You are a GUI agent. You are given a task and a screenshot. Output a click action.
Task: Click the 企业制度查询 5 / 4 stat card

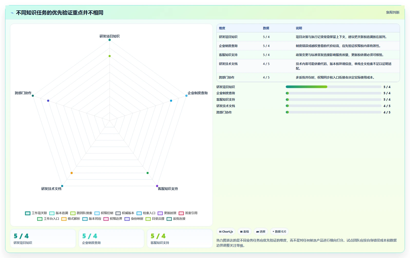pyautogui.click(x=111, y=238)
